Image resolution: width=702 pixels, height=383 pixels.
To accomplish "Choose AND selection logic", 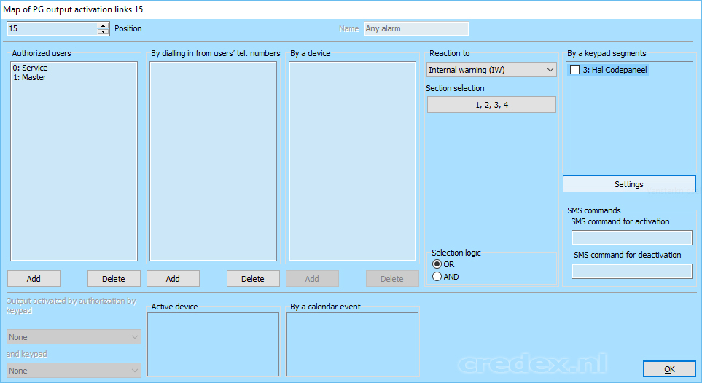I will [x=437, y=277].
